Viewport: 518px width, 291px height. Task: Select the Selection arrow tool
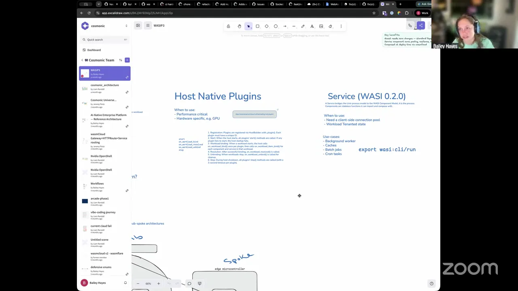pos(248,26)
